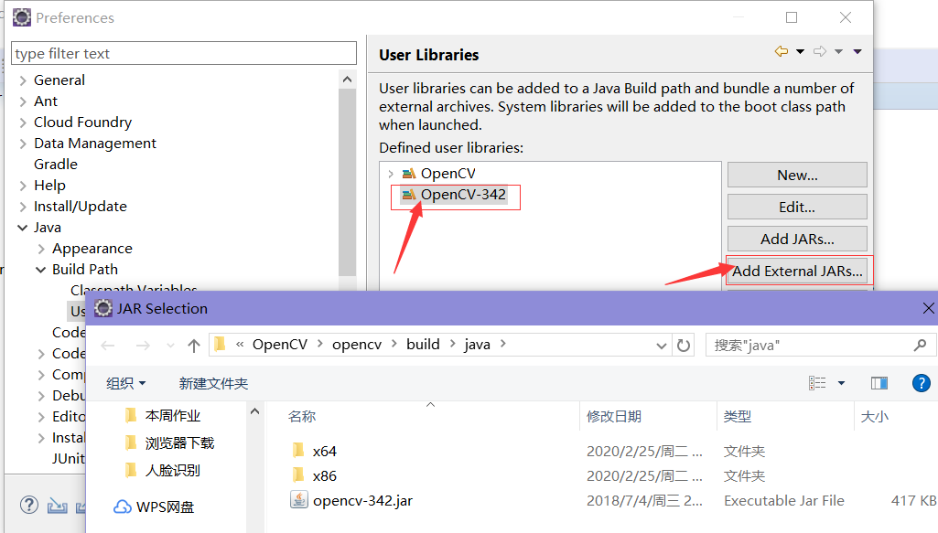This screenshot has height=533, width=938.
Task: Select Appearance under Java
Action: click(92, 249)
